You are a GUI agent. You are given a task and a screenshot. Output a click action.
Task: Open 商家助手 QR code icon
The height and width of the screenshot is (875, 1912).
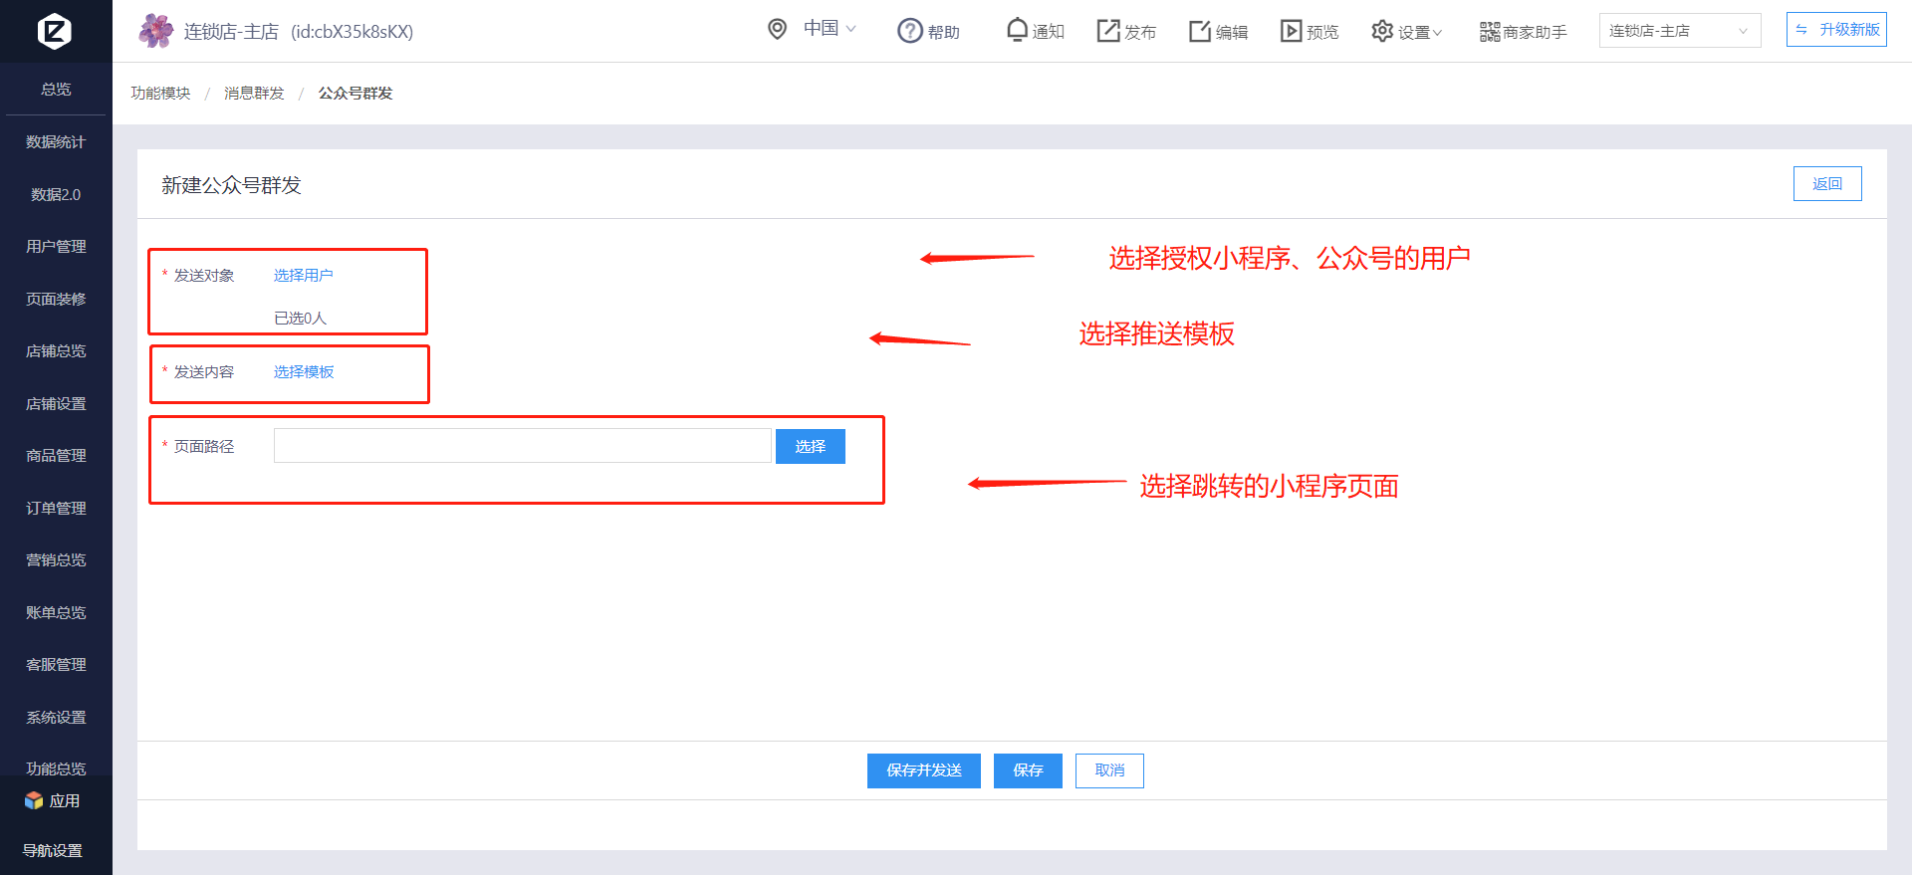1490,32
